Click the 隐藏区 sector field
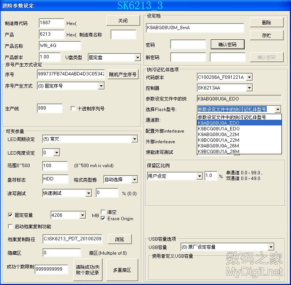The width and height of the screenshot is (291, 285). coord(62,253)
